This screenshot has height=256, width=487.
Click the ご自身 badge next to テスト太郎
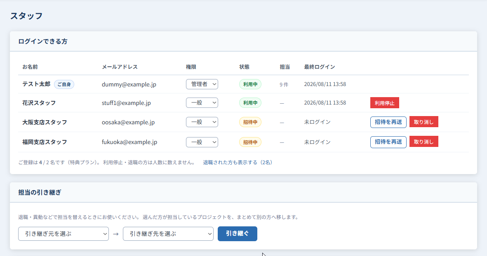[64, 84]
